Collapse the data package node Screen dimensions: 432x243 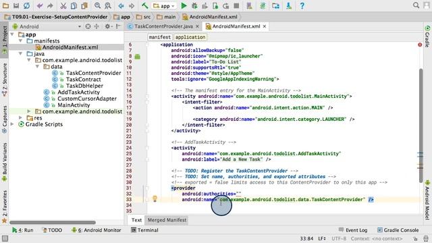coord(37,67)
